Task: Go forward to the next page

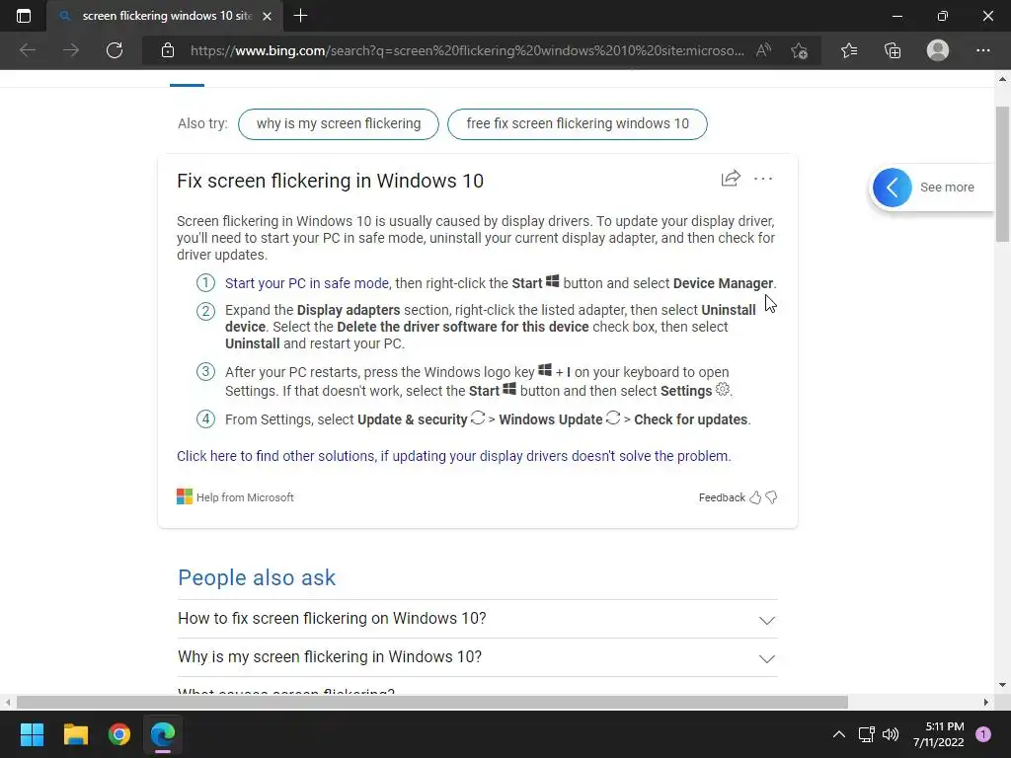Action: 71,50
